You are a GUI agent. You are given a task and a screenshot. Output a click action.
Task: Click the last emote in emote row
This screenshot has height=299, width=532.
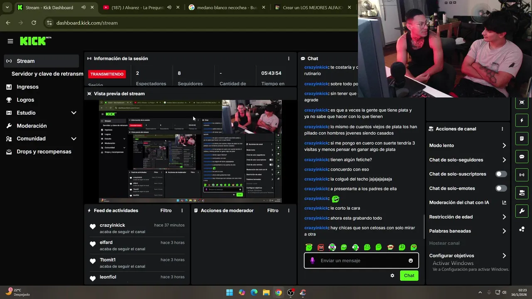pos(414,247)
